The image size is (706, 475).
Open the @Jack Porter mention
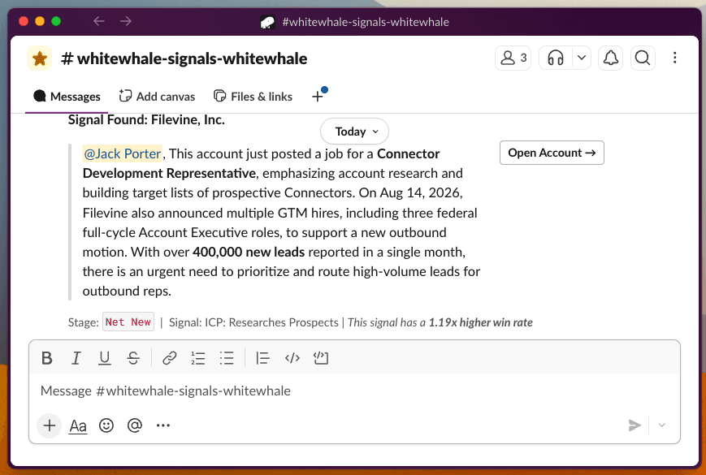(x=122, y=153)
